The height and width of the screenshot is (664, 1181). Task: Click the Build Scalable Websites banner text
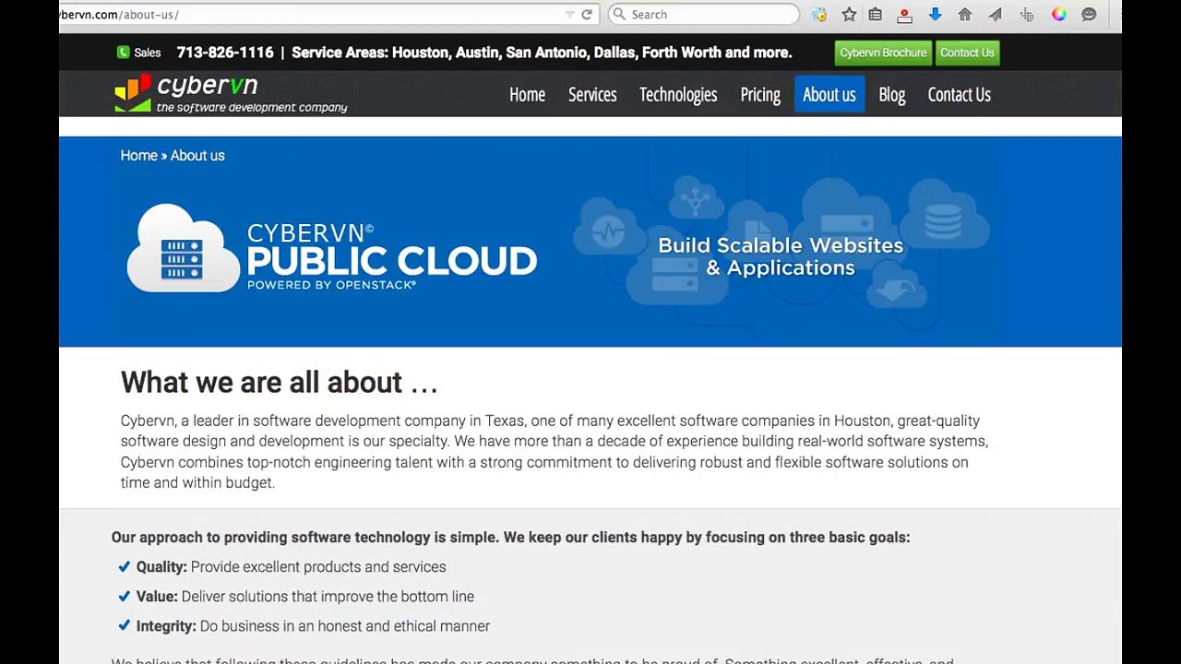click(x=781, y=256)
